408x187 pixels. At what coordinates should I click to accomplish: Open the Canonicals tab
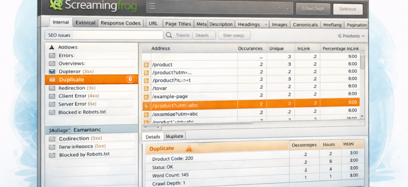(x=305, y=25)
